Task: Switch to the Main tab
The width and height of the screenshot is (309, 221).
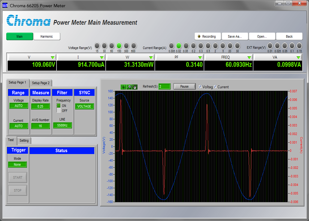Action: pos(19,36)
